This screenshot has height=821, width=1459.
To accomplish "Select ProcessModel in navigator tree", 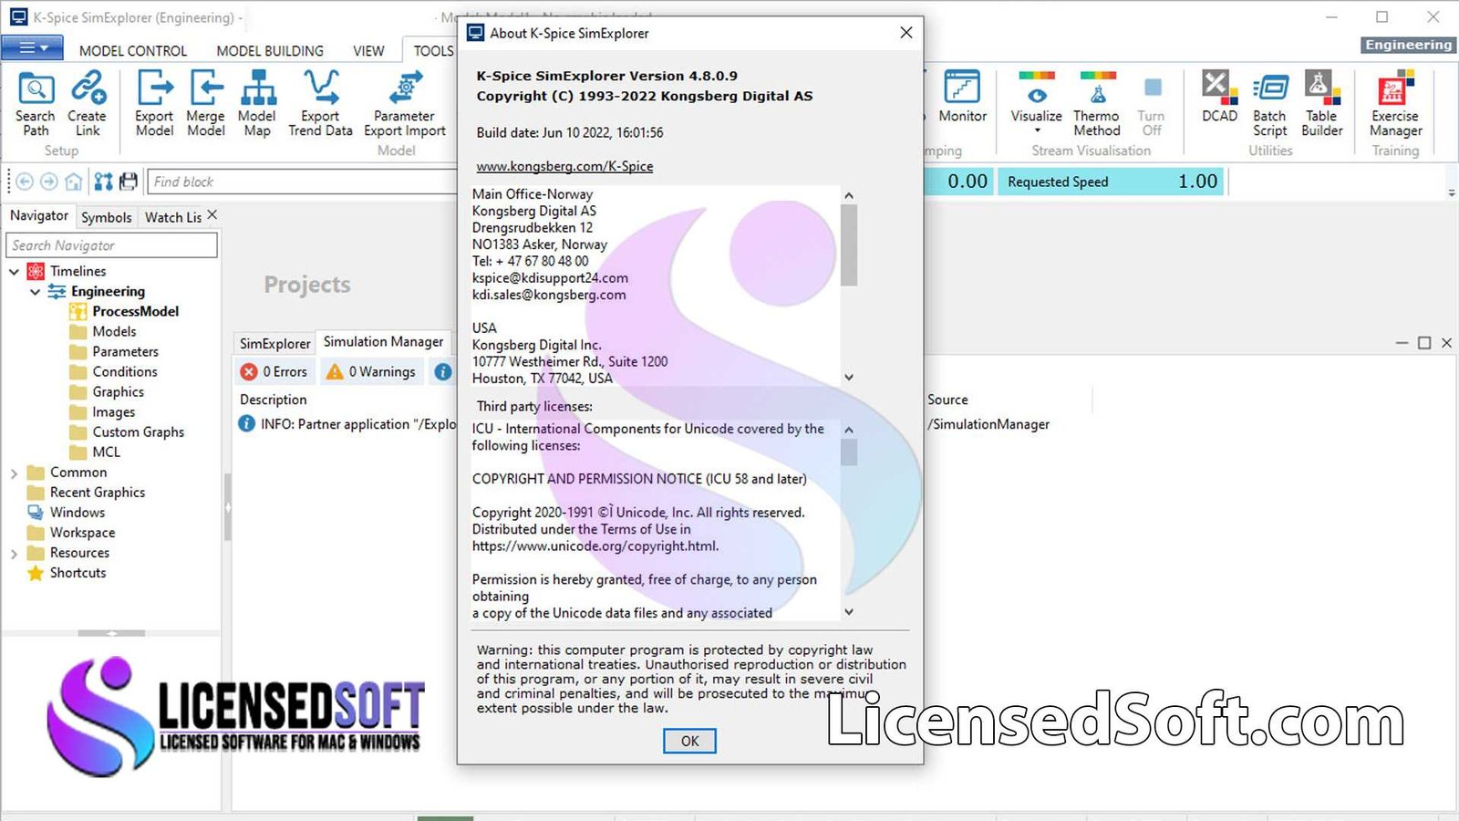I will click(135, 312).
